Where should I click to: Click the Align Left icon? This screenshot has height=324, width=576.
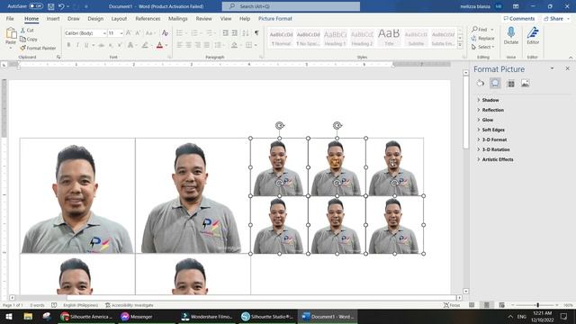[x=180, y=45]
